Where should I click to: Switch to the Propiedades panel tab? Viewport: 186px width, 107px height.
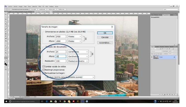point(166,15)
